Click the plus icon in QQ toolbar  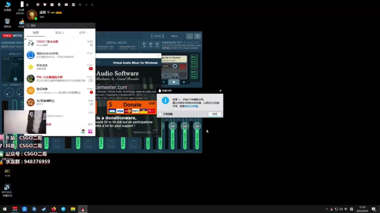(x=80, y=5)
